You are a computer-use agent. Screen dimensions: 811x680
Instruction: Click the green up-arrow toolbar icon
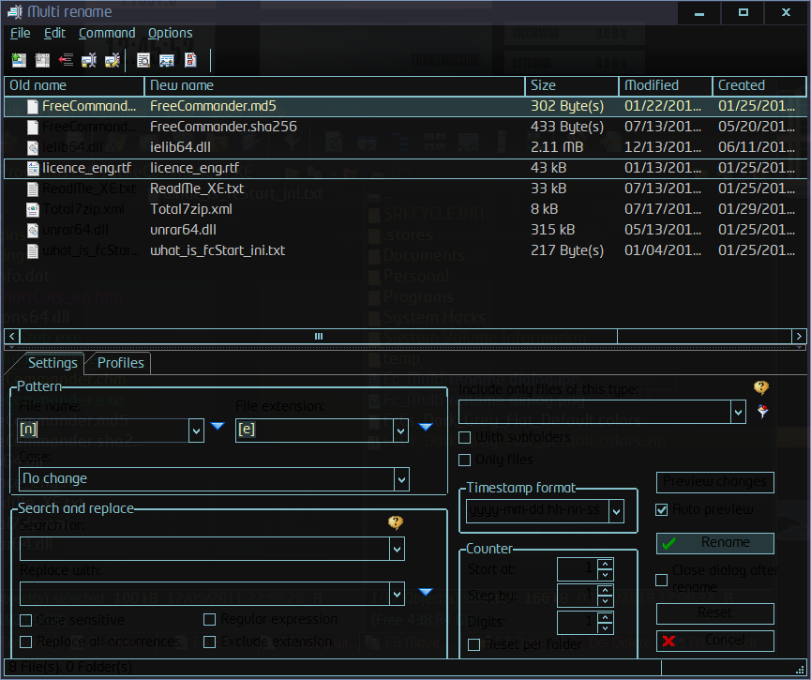pos(18,60)
